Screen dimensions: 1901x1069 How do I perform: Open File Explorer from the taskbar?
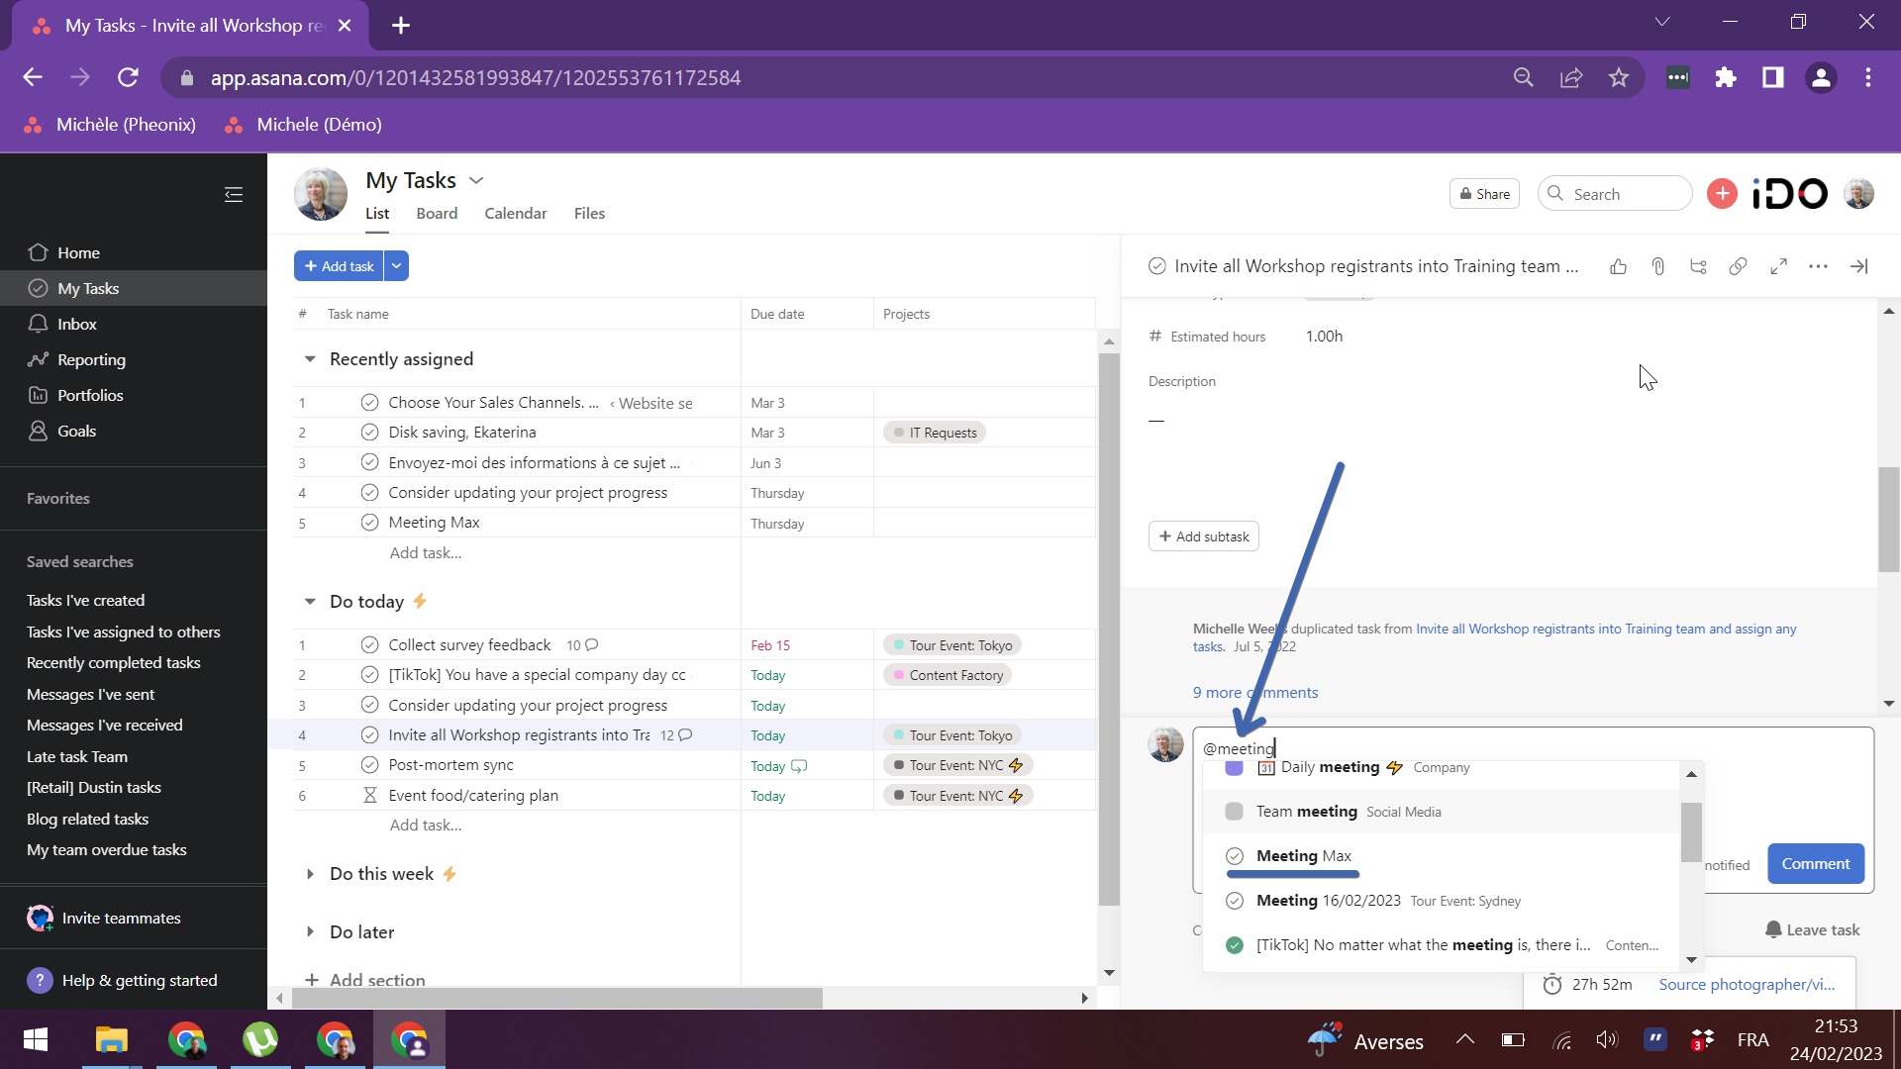pyautogui.click(x=111, y=1039)
